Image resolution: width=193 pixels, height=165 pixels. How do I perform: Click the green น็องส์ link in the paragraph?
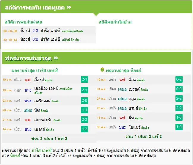[x=15, y=156]
